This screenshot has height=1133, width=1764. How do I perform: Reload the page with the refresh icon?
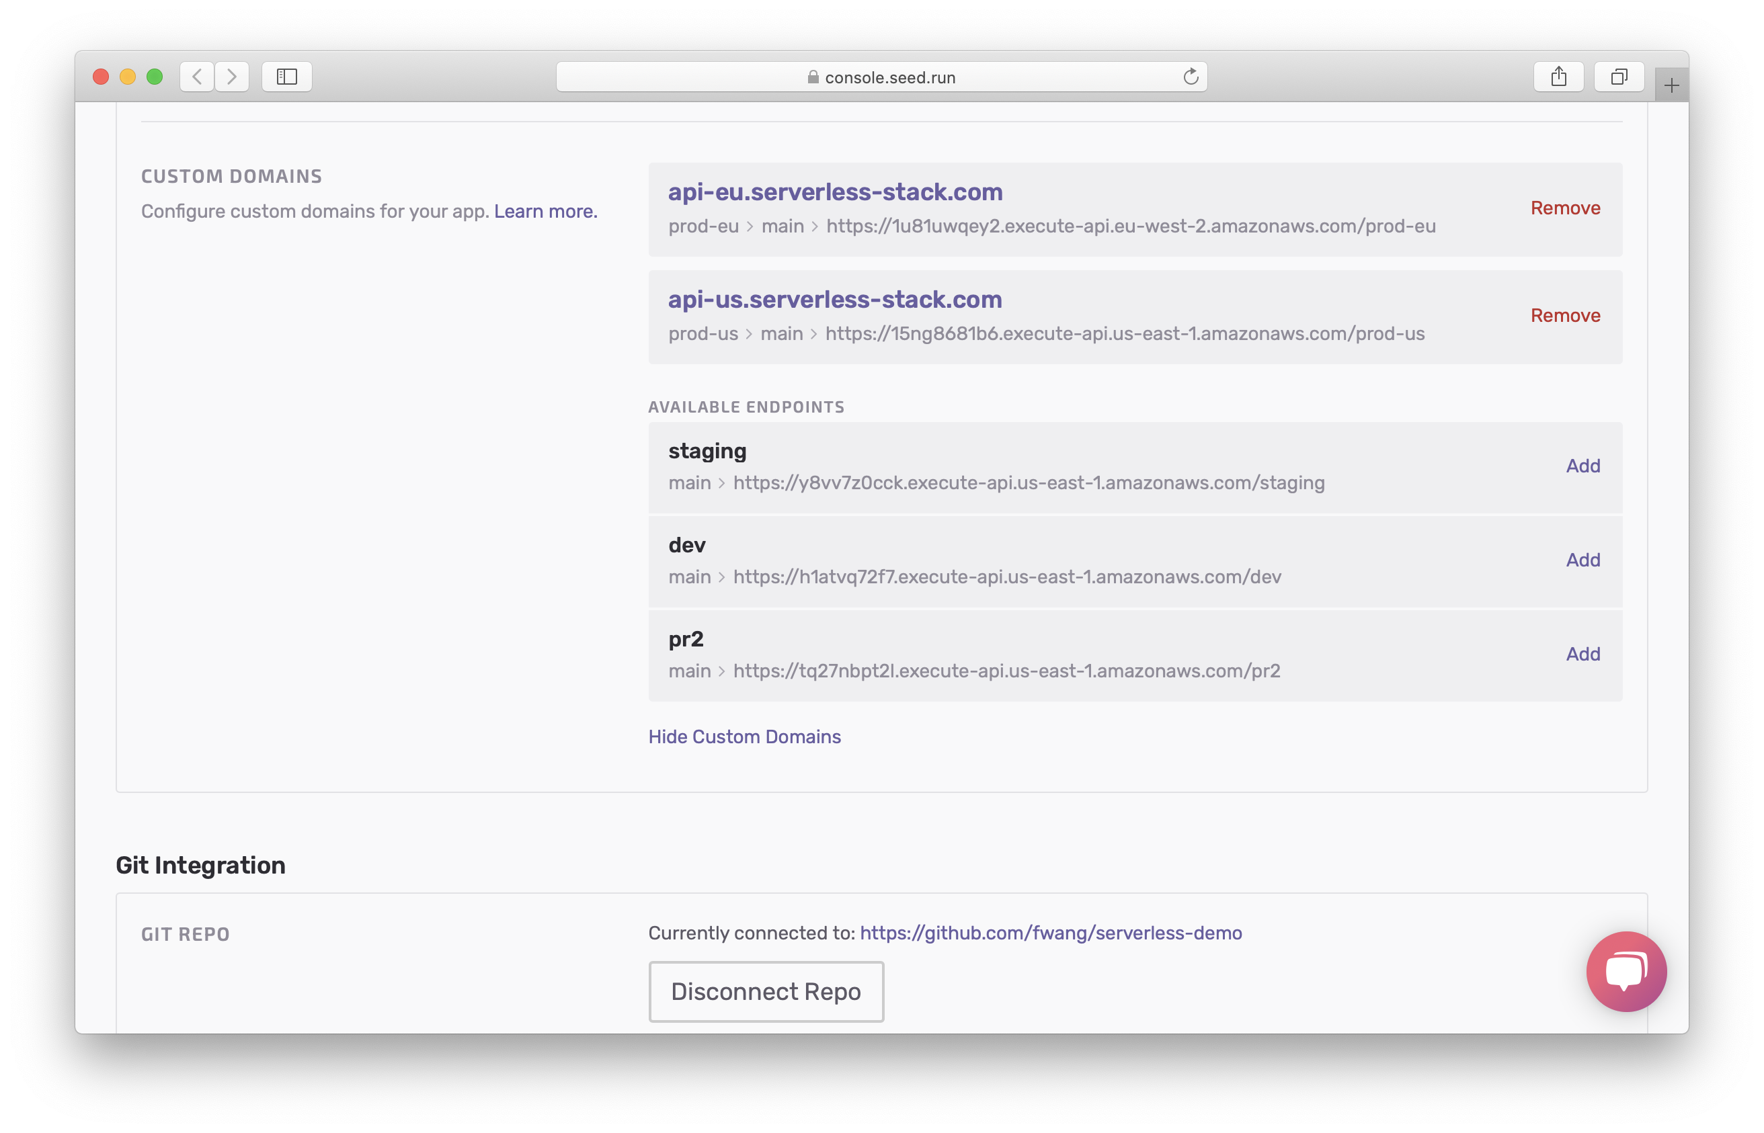[1190, 77]
